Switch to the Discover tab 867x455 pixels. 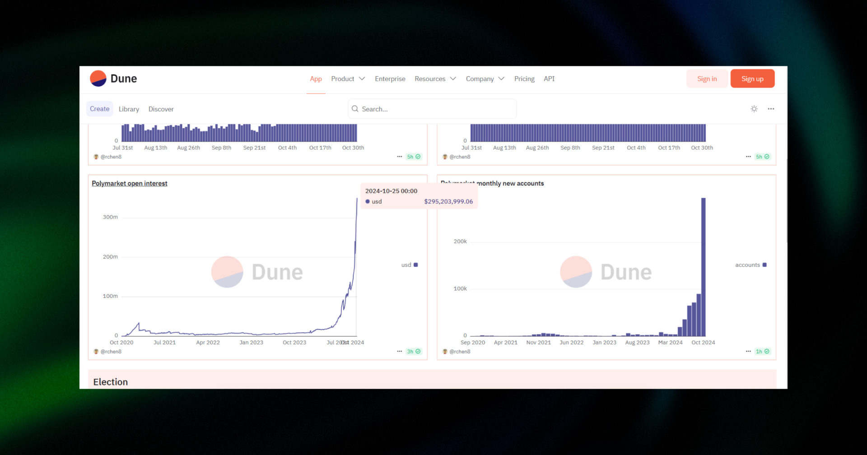pos(161,109)
